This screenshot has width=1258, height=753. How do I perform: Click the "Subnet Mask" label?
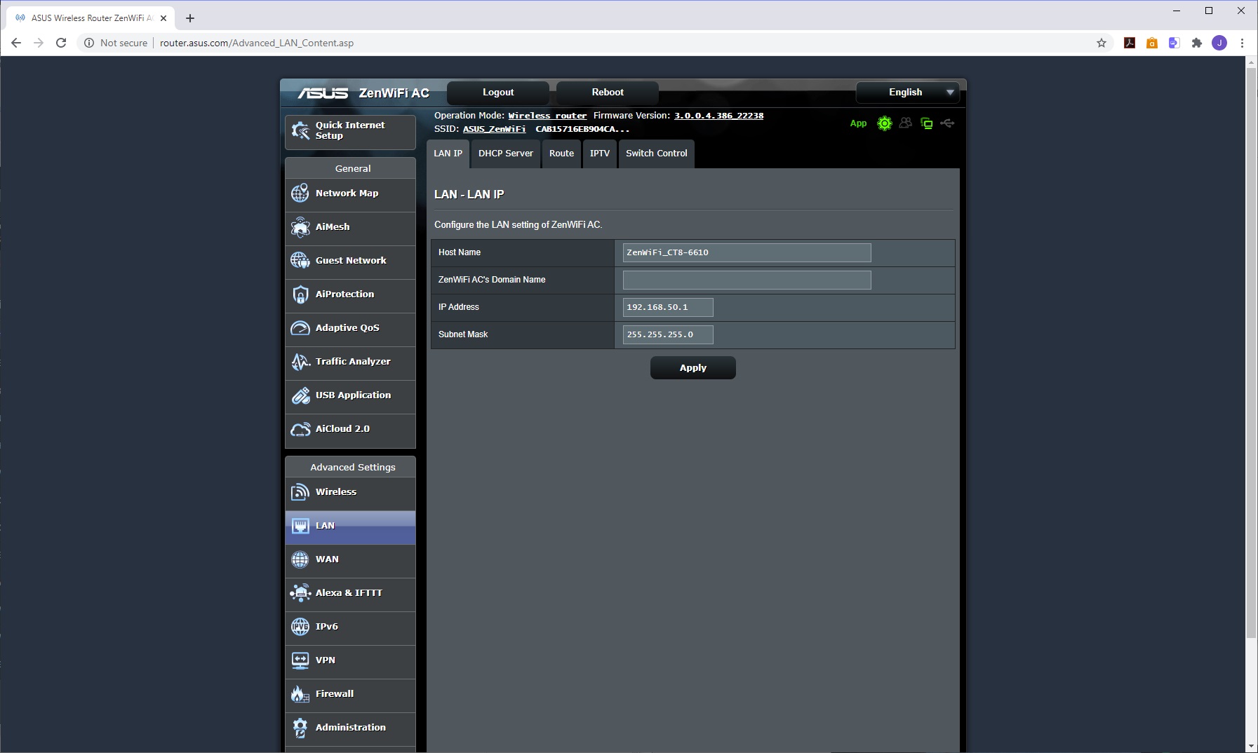463,334
